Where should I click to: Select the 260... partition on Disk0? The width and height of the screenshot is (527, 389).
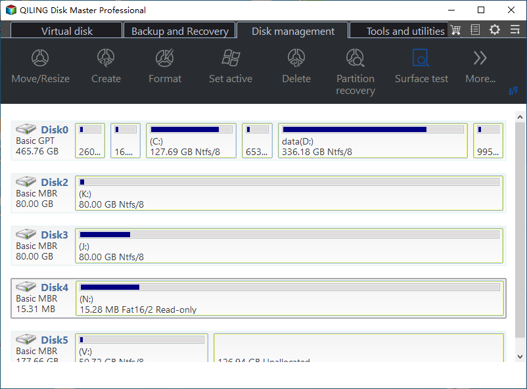click(x=90, y=141)
